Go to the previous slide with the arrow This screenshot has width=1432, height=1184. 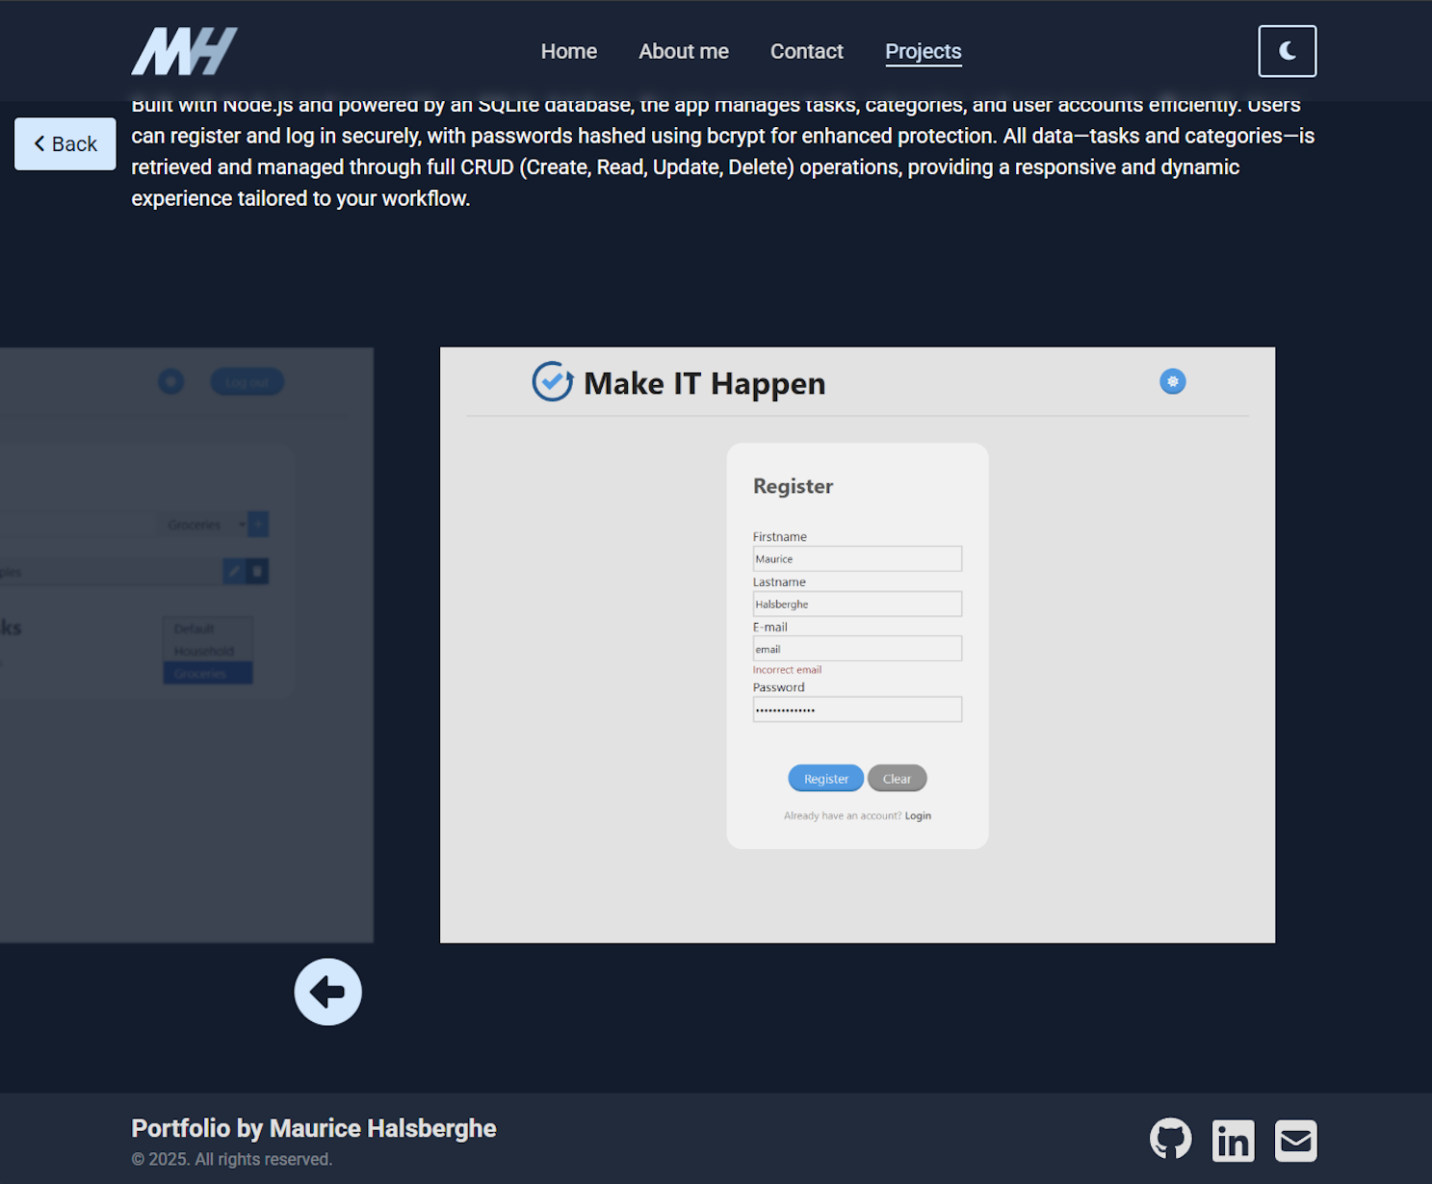(327, 991)
